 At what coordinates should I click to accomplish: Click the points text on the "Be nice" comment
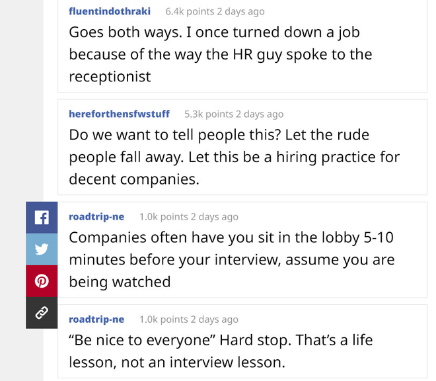tap(189, 319)
